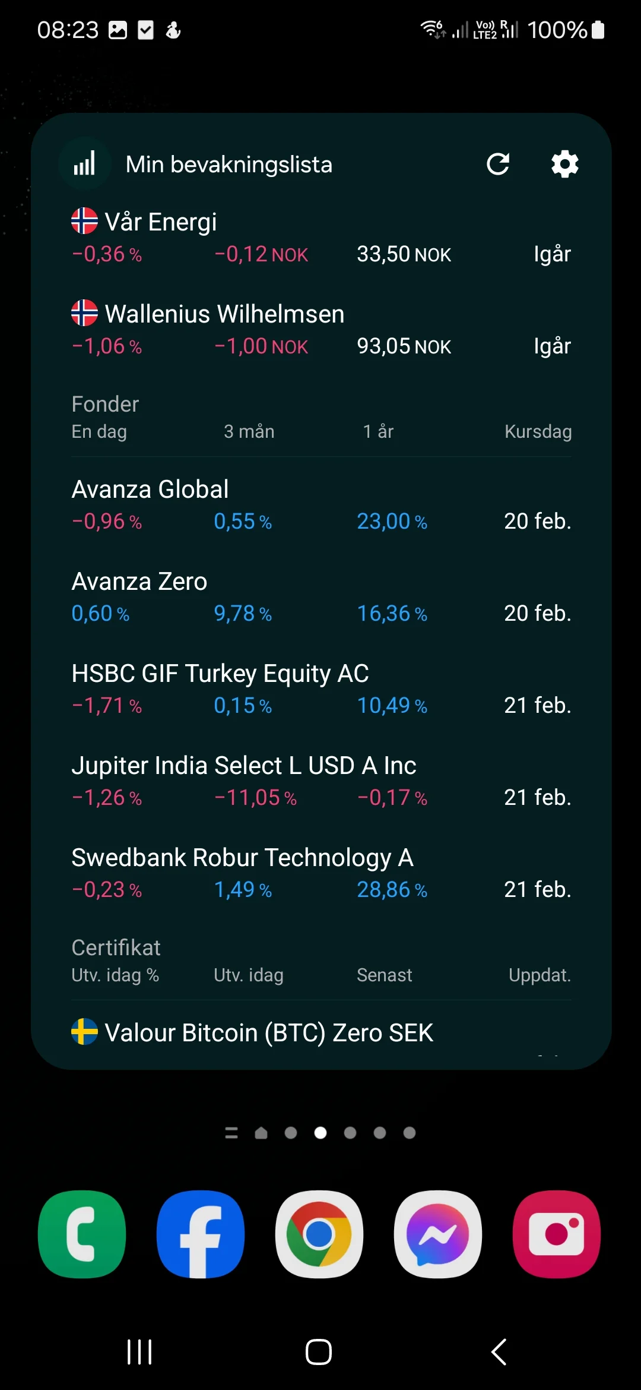641x1390 pixels.
Task: Tap the home navigation button
Action: coord(319,1352)
